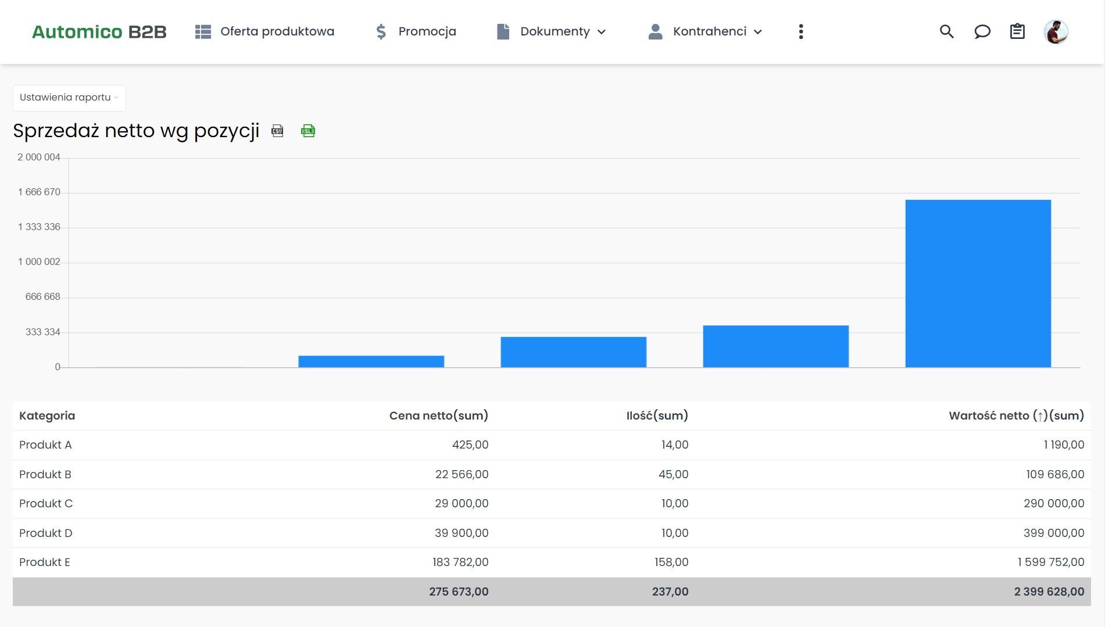Expand the Ustawienia raportu dropdown
Viewport: 1105px width, 627px height.
[x=69, y=98]
